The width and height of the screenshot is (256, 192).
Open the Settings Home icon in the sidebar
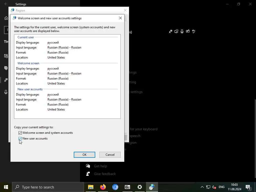pos(6,18)
